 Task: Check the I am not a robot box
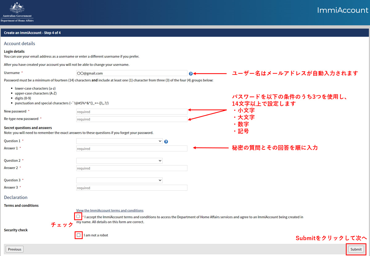[79, 235]
